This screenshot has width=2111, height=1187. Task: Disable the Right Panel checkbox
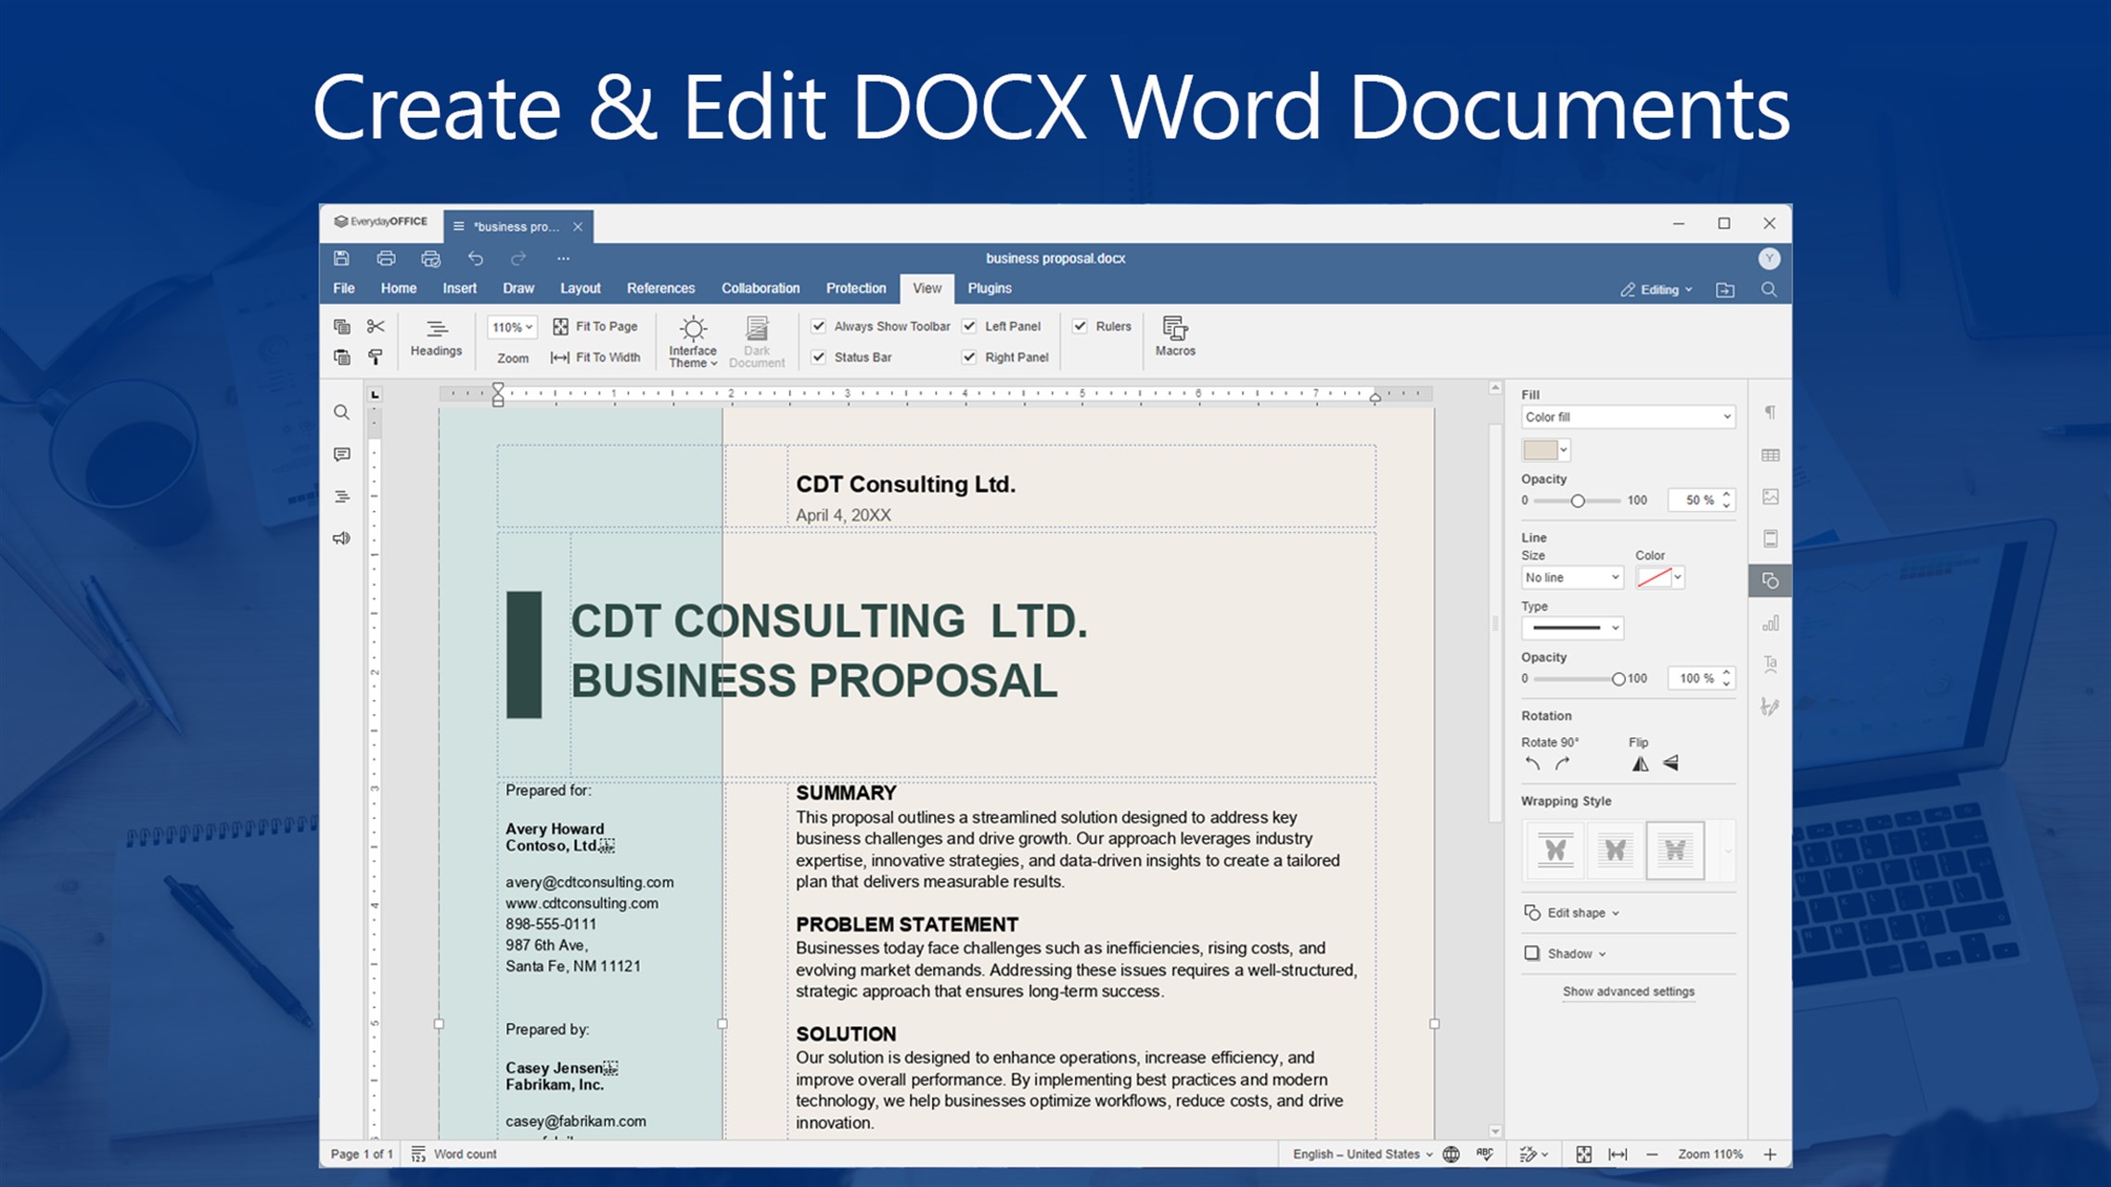[x=969, y=357]
